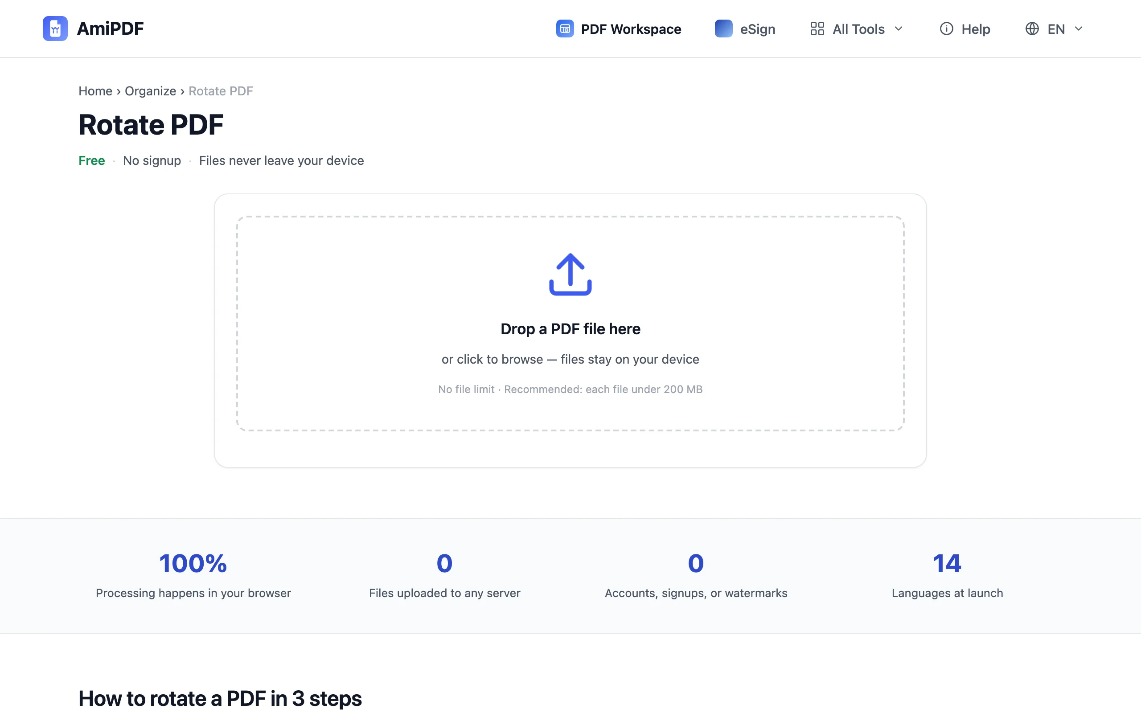This screenshot has width=1141, height=713.
Task: Click the eSign blue square icon
Action: (x=723, y=29)
